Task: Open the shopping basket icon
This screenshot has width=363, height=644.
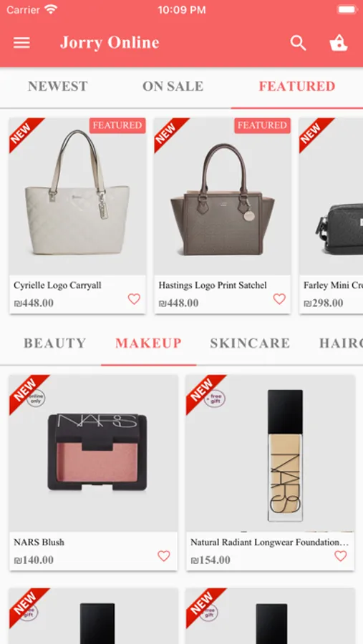Action: pos(339,43)
